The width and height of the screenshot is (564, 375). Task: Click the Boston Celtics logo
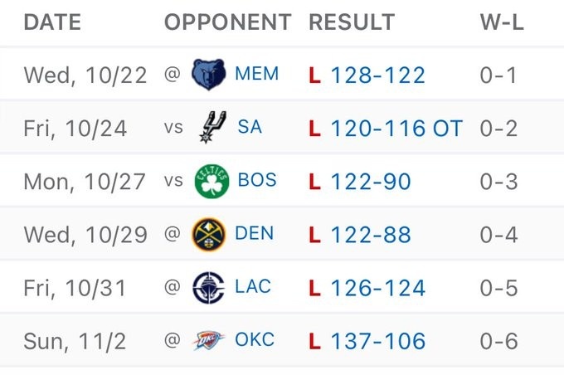pyautogui.click(x=211, y=181)
